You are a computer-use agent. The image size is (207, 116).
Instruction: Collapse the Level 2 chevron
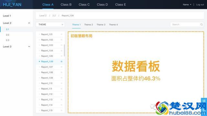[29, 23]
